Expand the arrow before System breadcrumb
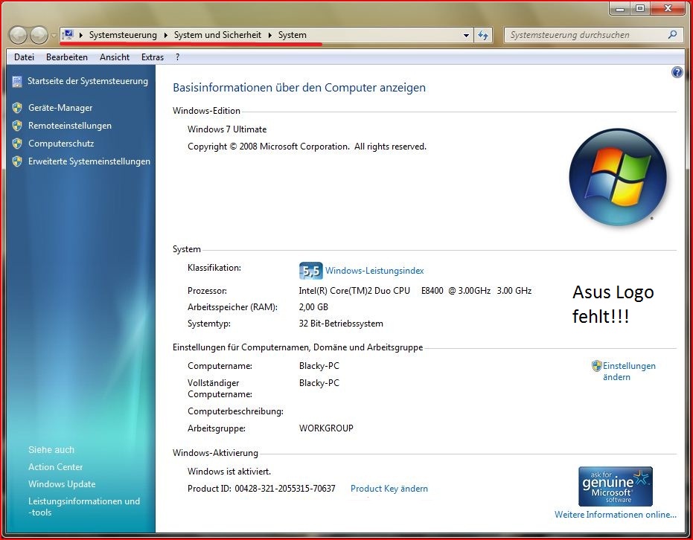The image size is (693, 540). (x=269, y=35)
